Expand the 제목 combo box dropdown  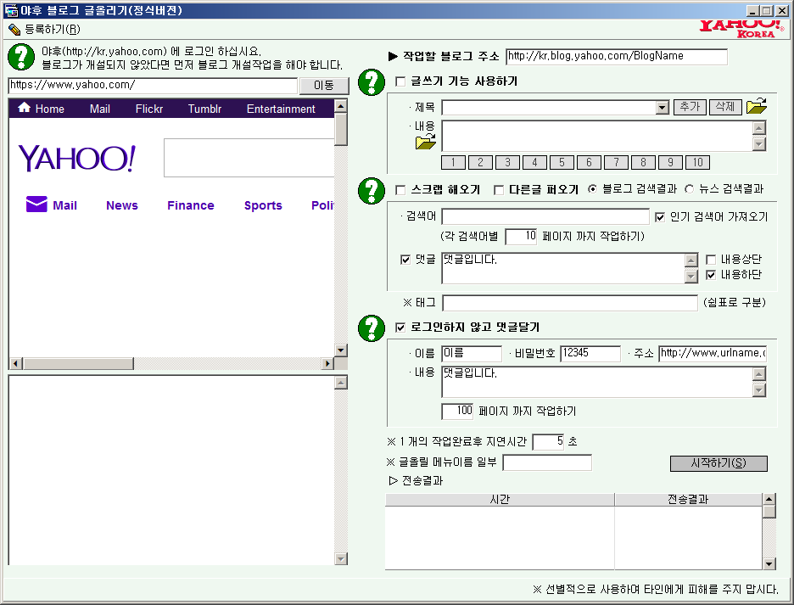tap(663, 108)
